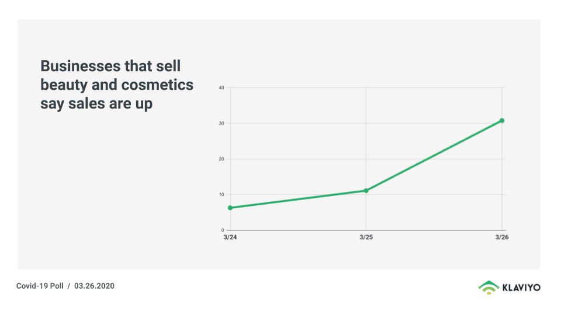The height and width of the screenshot is (315, 561).
Task: Click the 03.26.2020 date in the footer
Action: (x=94, y=286)
